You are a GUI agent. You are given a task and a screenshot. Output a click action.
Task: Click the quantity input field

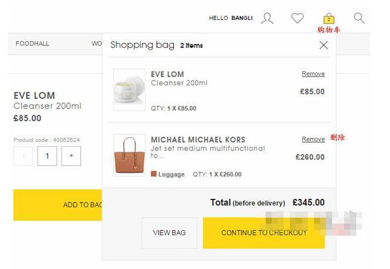coord(47,156)
